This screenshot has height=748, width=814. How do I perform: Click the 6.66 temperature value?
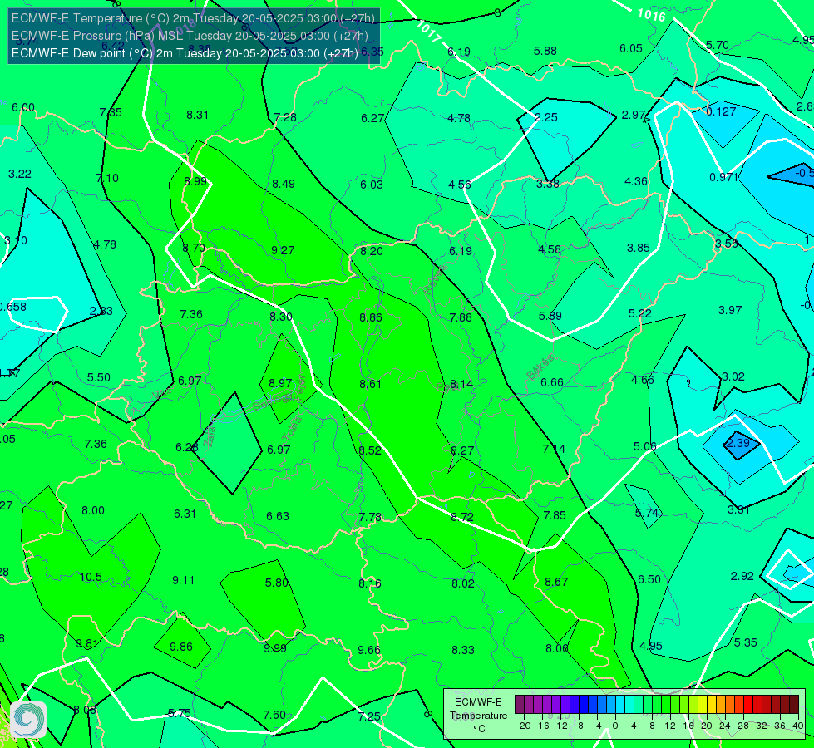point(552,382)
